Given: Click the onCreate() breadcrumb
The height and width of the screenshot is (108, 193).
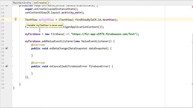Looking at the screenshot, I should coord(41,3).
